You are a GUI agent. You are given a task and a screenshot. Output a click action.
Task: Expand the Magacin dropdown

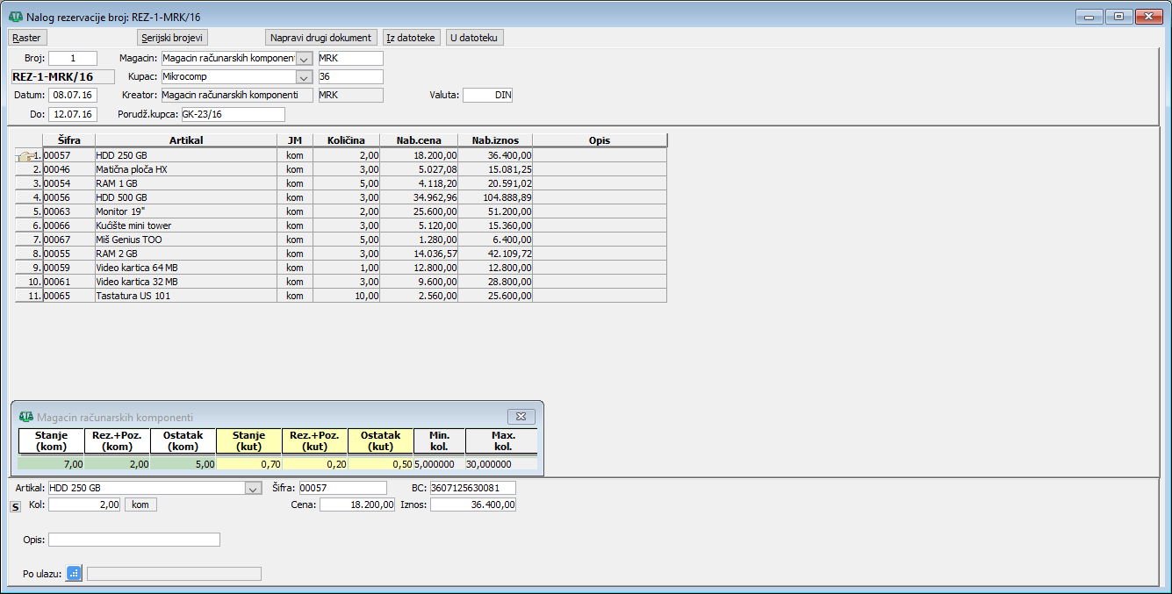[304, 59]
